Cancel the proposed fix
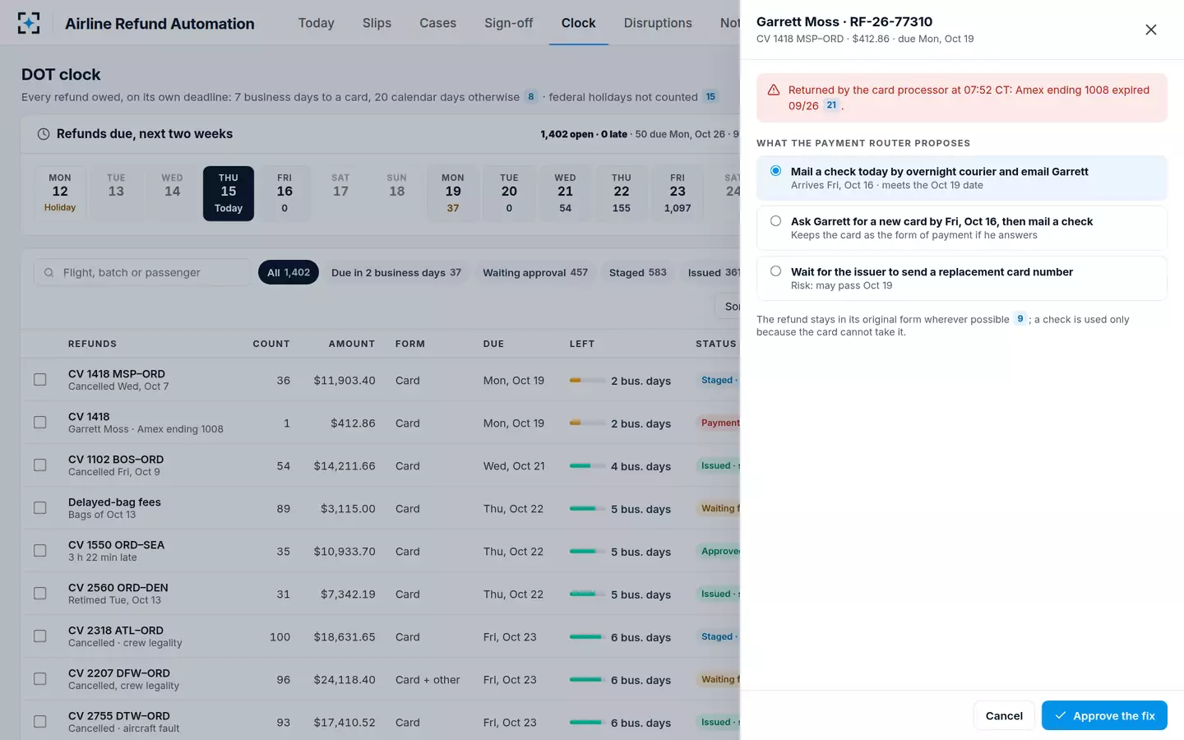 (1004, 715)
